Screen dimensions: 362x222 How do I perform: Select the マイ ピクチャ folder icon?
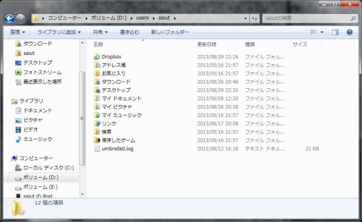(x=97, y=106)
